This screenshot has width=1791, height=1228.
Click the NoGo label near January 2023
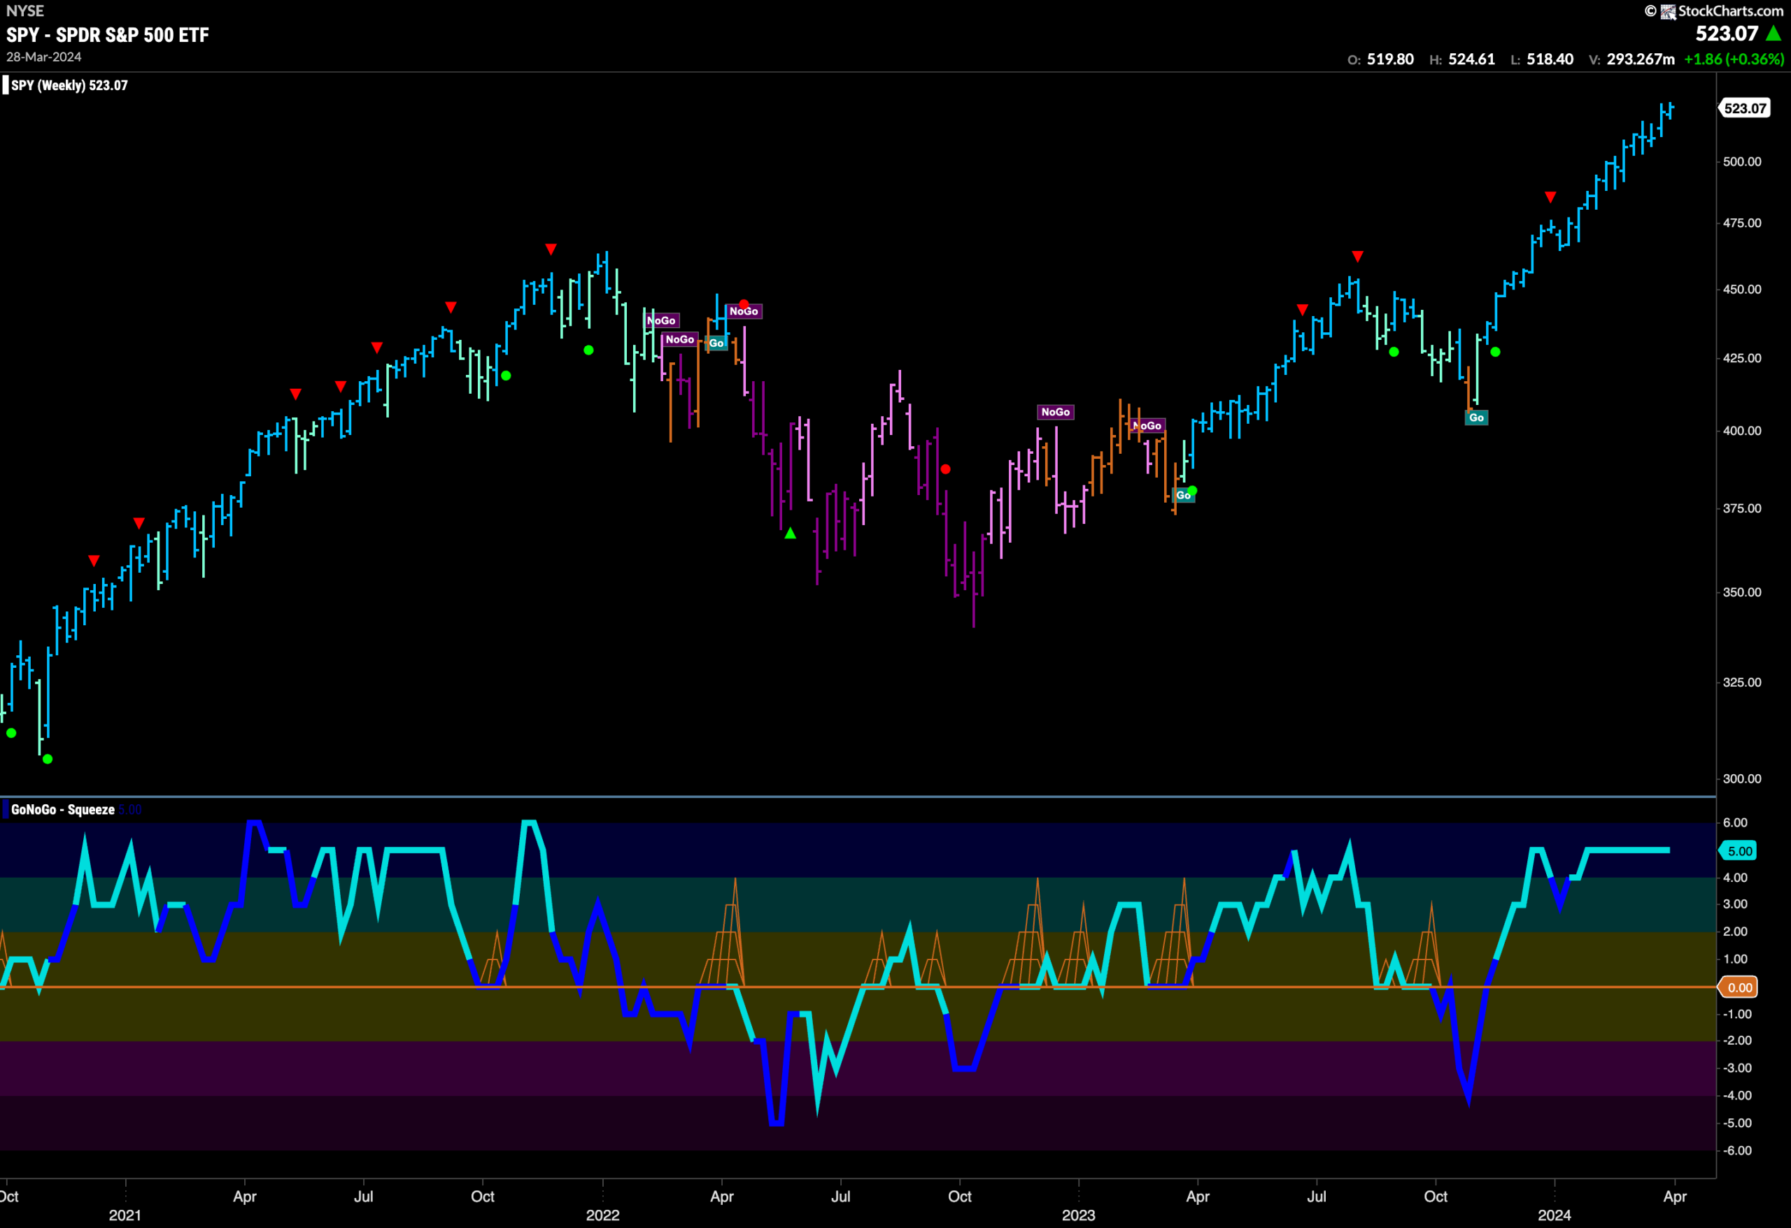pyautogui.click(x=1056, y=412)
